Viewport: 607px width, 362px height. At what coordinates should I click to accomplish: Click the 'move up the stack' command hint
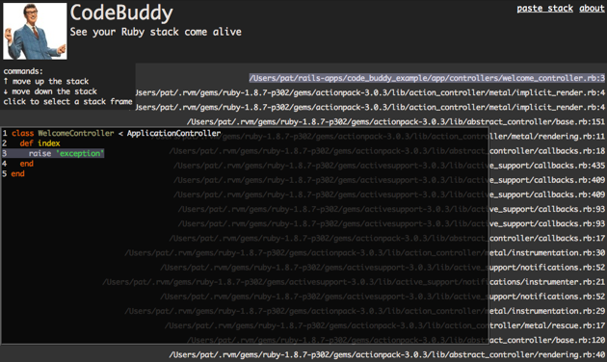coord(46,81)
